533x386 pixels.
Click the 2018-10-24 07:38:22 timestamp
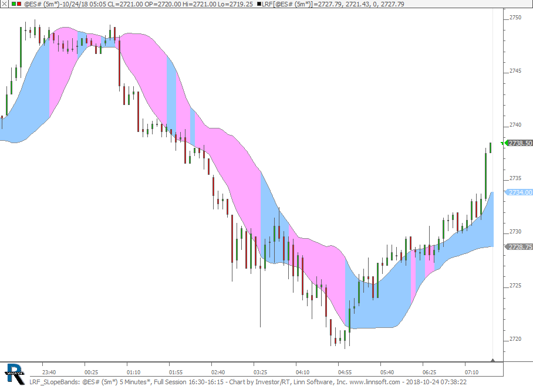click(436, 382)
